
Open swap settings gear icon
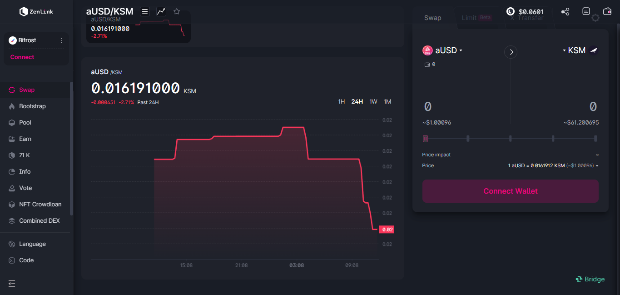point(595,18)
